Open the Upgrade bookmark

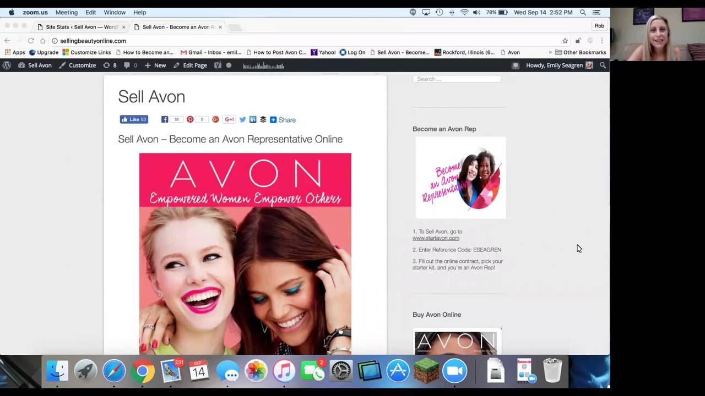(x=44, y=52)
